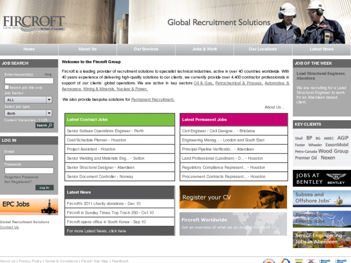The height and width of the screenshot is (263, 351).
Task: Open Project Assistant - Houston job
Action: coord(120,149)
